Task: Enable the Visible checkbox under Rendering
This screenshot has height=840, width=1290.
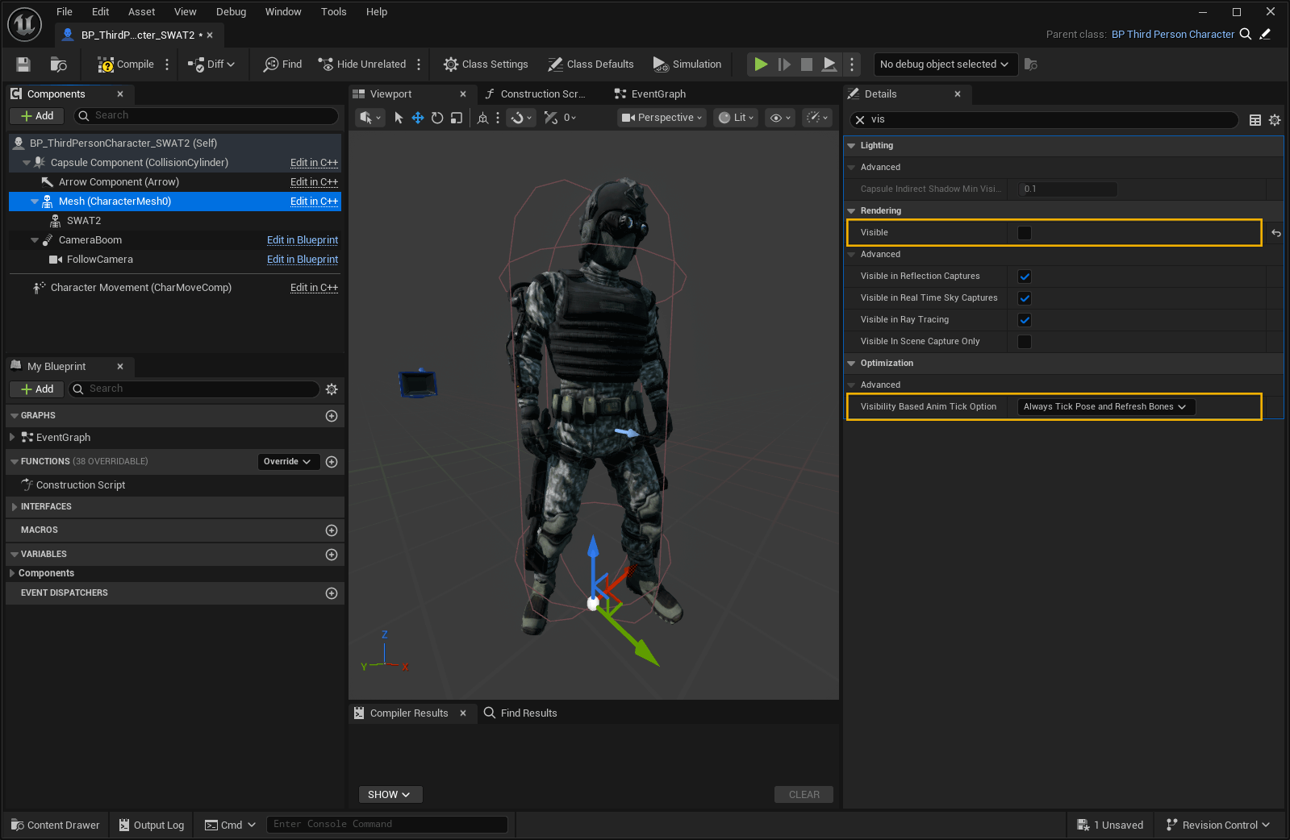Action: pos(1025,233)
